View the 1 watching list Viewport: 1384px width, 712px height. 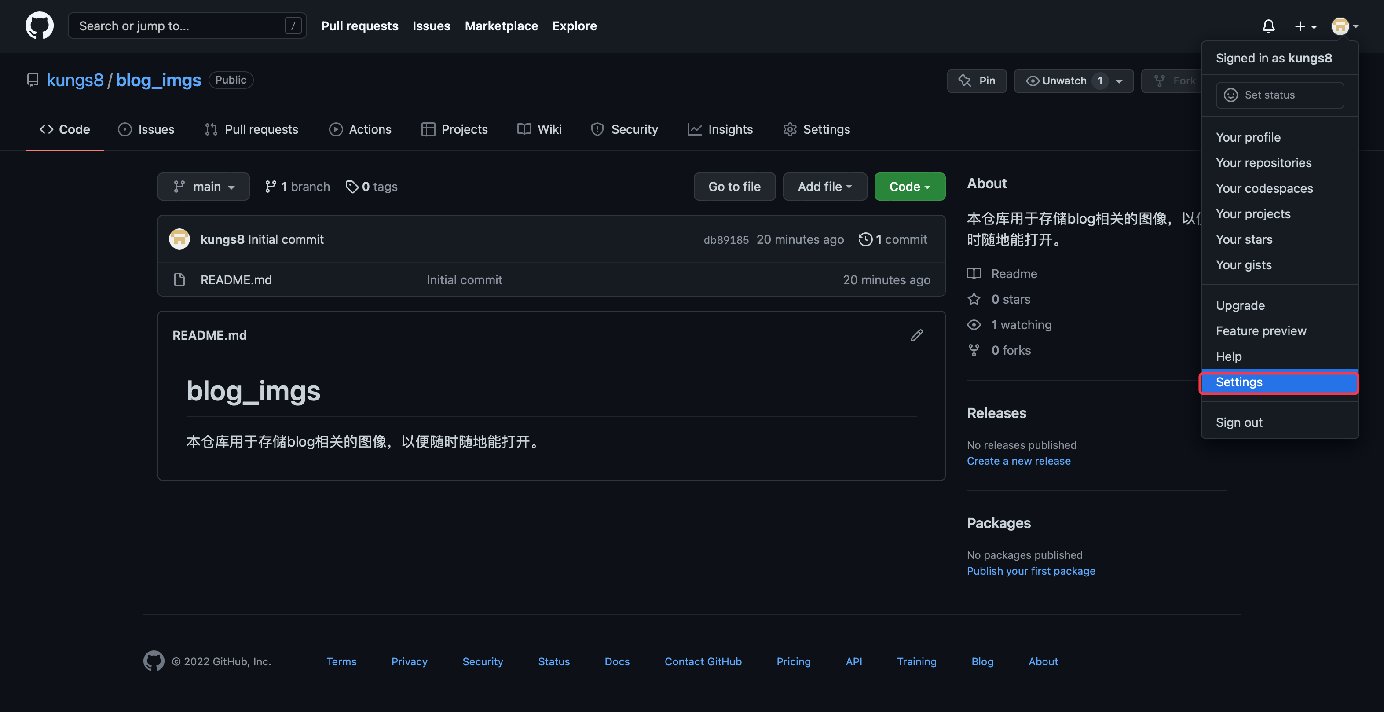pyautogui.click(x=1021, y=325)
